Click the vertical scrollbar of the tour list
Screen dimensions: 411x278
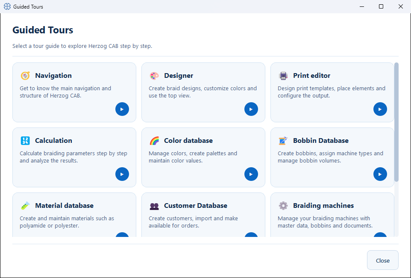click(396, 122)
